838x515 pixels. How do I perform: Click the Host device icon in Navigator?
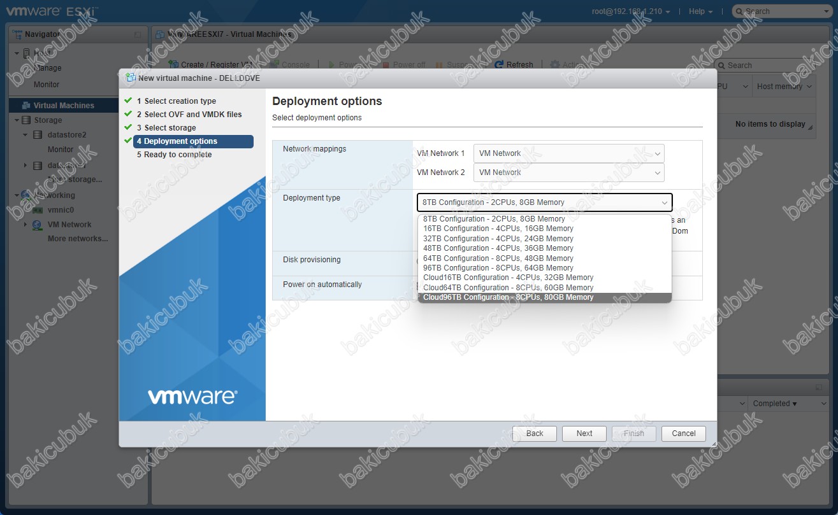26,53
